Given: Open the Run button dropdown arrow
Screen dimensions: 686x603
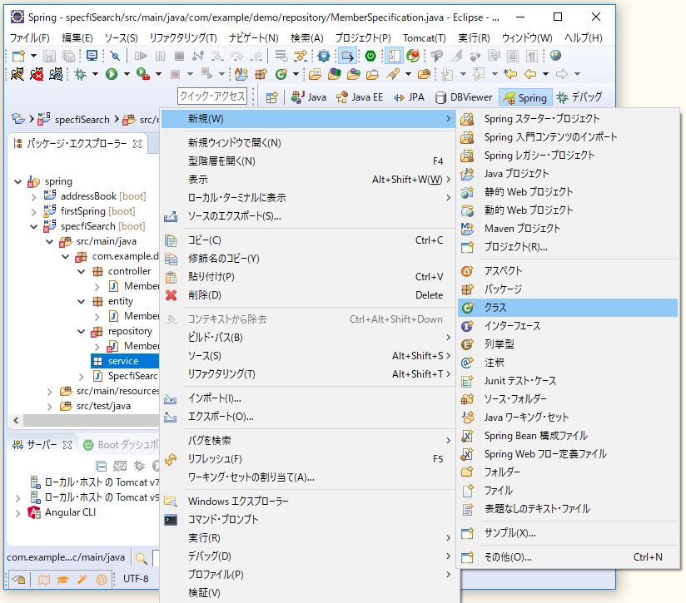Looking at the screenshot, I should coord(127,74).
